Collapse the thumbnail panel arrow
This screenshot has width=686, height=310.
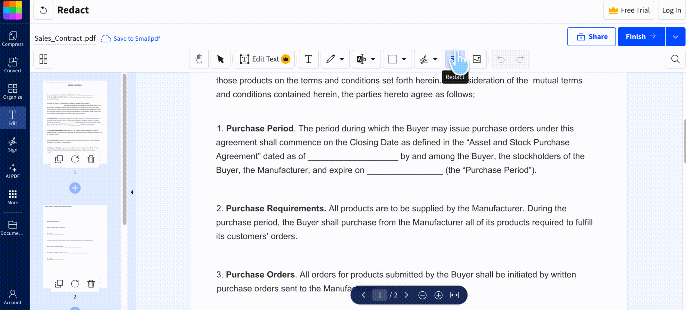[132, 192]
